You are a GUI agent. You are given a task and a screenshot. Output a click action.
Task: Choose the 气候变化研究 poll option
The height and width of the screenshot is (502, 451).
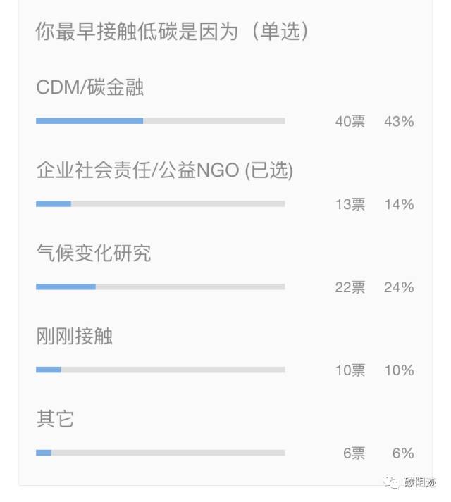[x=93, y=253]
